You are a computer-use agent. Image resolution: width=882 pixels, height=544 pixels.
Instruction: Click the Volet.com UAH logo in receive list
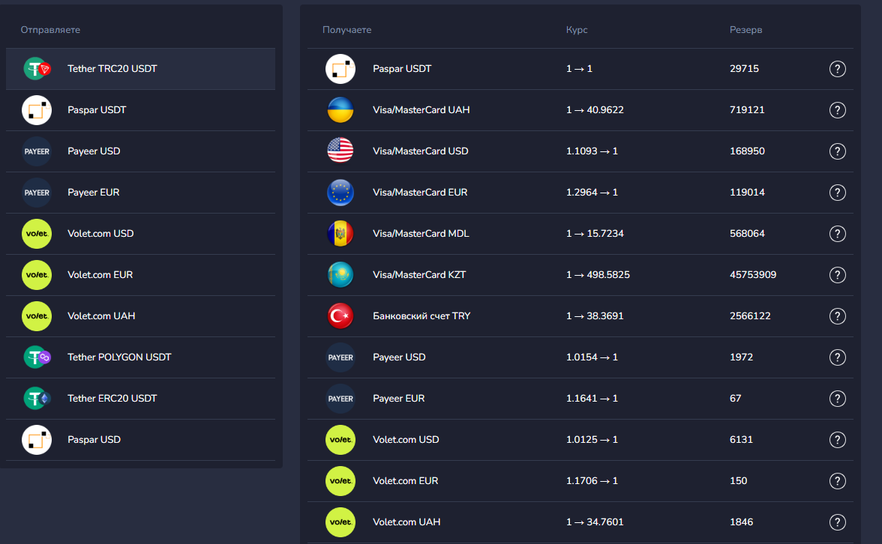340,522
